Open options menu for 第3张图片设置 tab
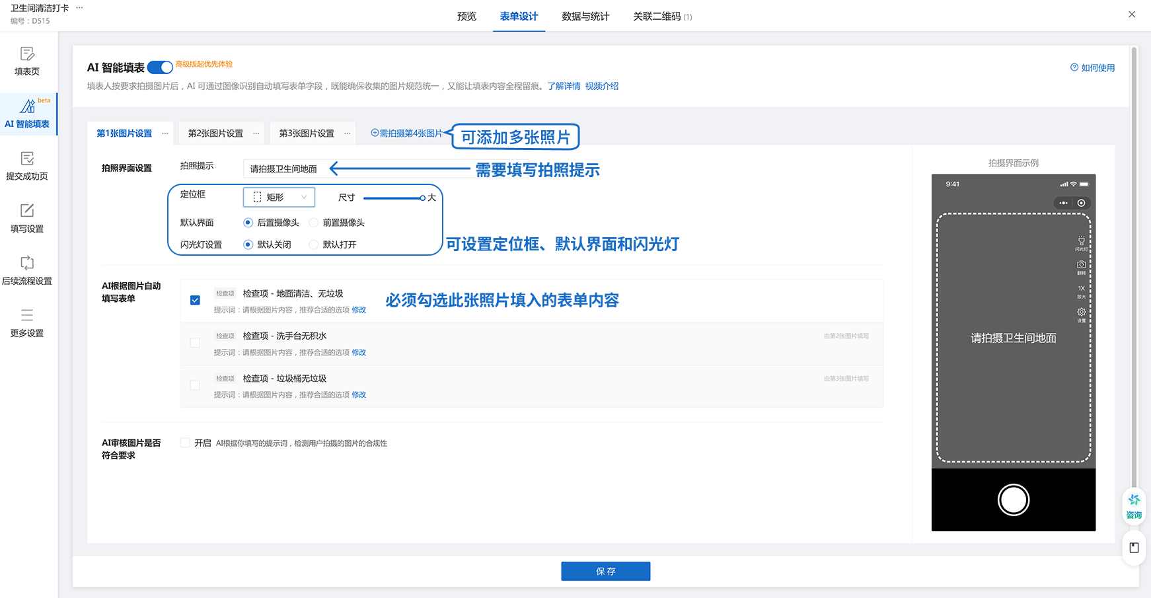Viewport: 1151px width, 598px height. click(x=347, y=133)
